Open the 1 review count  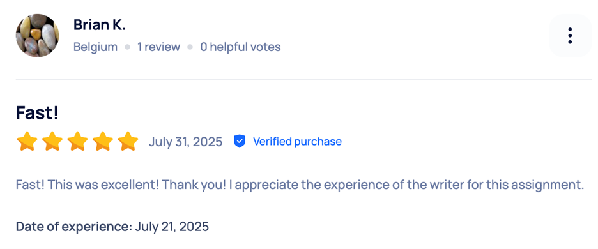[x=158, y=47]
